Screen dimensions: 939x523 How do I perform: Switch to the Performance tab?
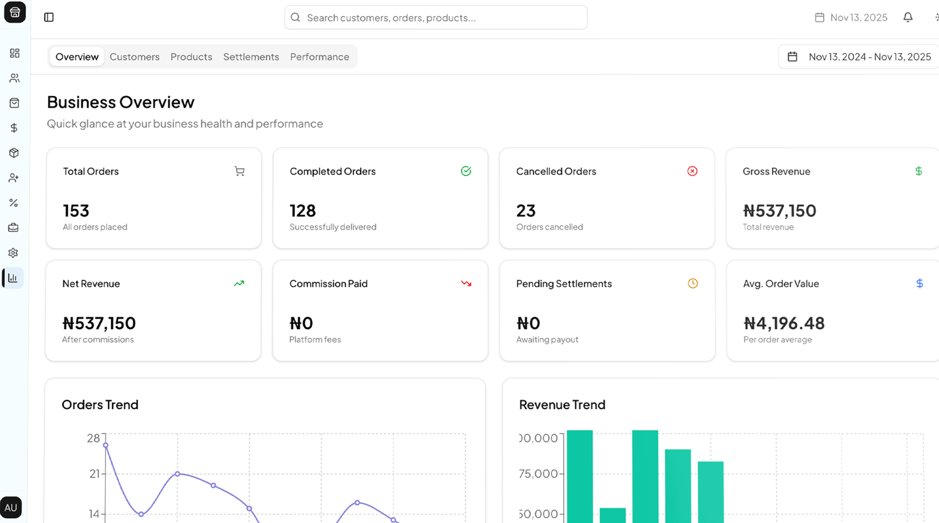point(319,57)
